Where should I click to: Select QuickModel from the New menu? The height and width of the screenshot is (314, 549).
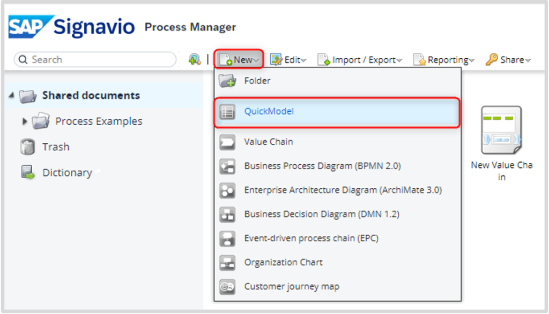[x=337, y=112]
